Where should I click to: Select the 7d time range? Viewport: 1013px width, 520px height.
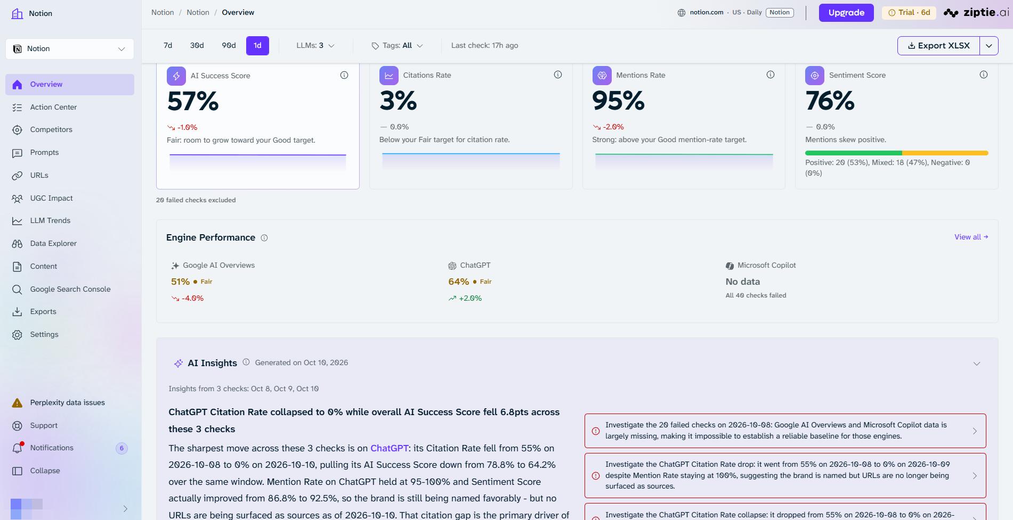tap(168, 46)
